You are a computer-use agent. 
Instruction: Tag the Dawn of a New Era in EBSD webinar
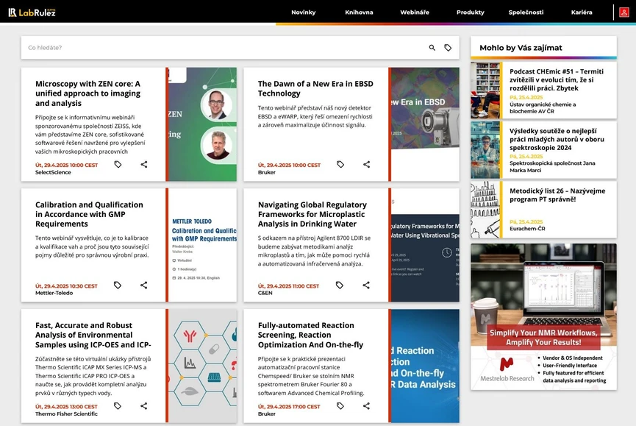[x=340, y=164]
